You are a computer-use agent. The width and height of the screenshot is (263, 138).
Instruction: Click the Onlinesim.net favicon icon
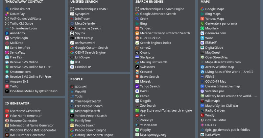click(7, 9)
